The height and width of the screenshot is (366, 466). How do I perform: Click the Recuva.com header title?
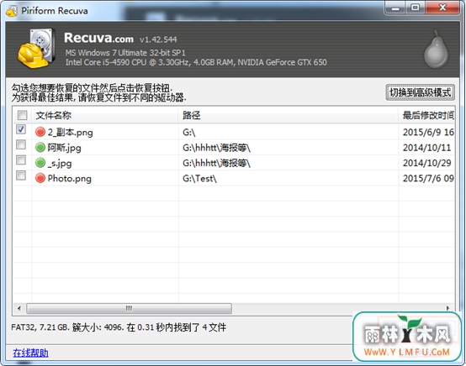pos(98,38)
